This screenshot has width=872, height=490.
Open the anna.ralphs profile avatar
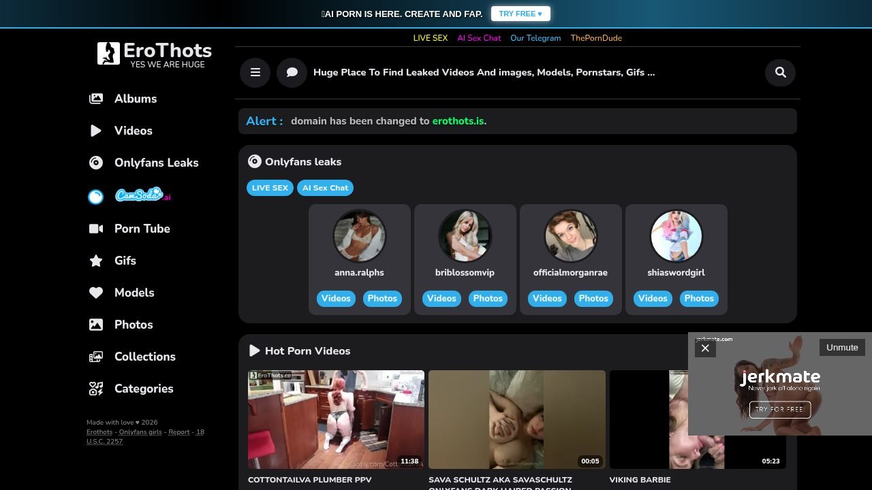click(x=359, y=235)
